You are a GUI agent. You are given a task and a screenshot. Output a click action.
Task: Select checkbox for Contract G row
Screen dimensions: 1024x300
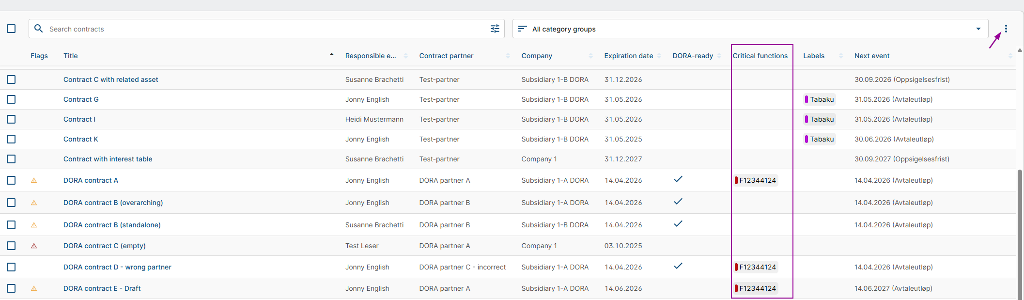pos(11,99)
